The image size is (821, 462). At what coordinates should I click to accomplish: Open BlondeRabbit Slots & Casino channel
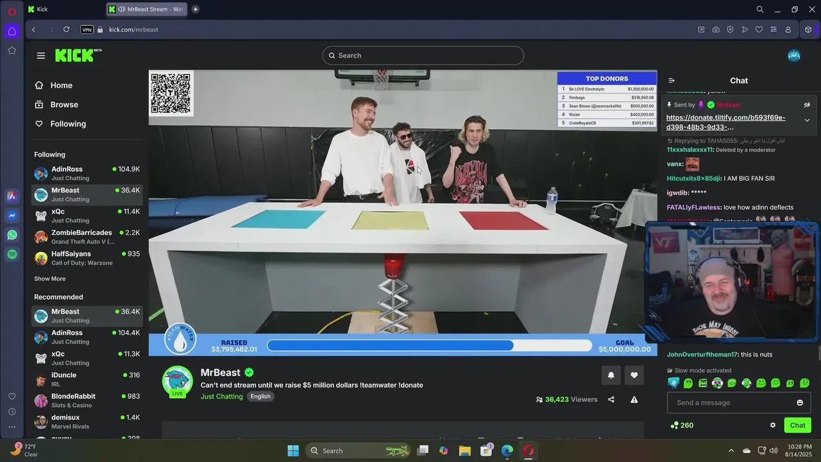click(87, 400)
